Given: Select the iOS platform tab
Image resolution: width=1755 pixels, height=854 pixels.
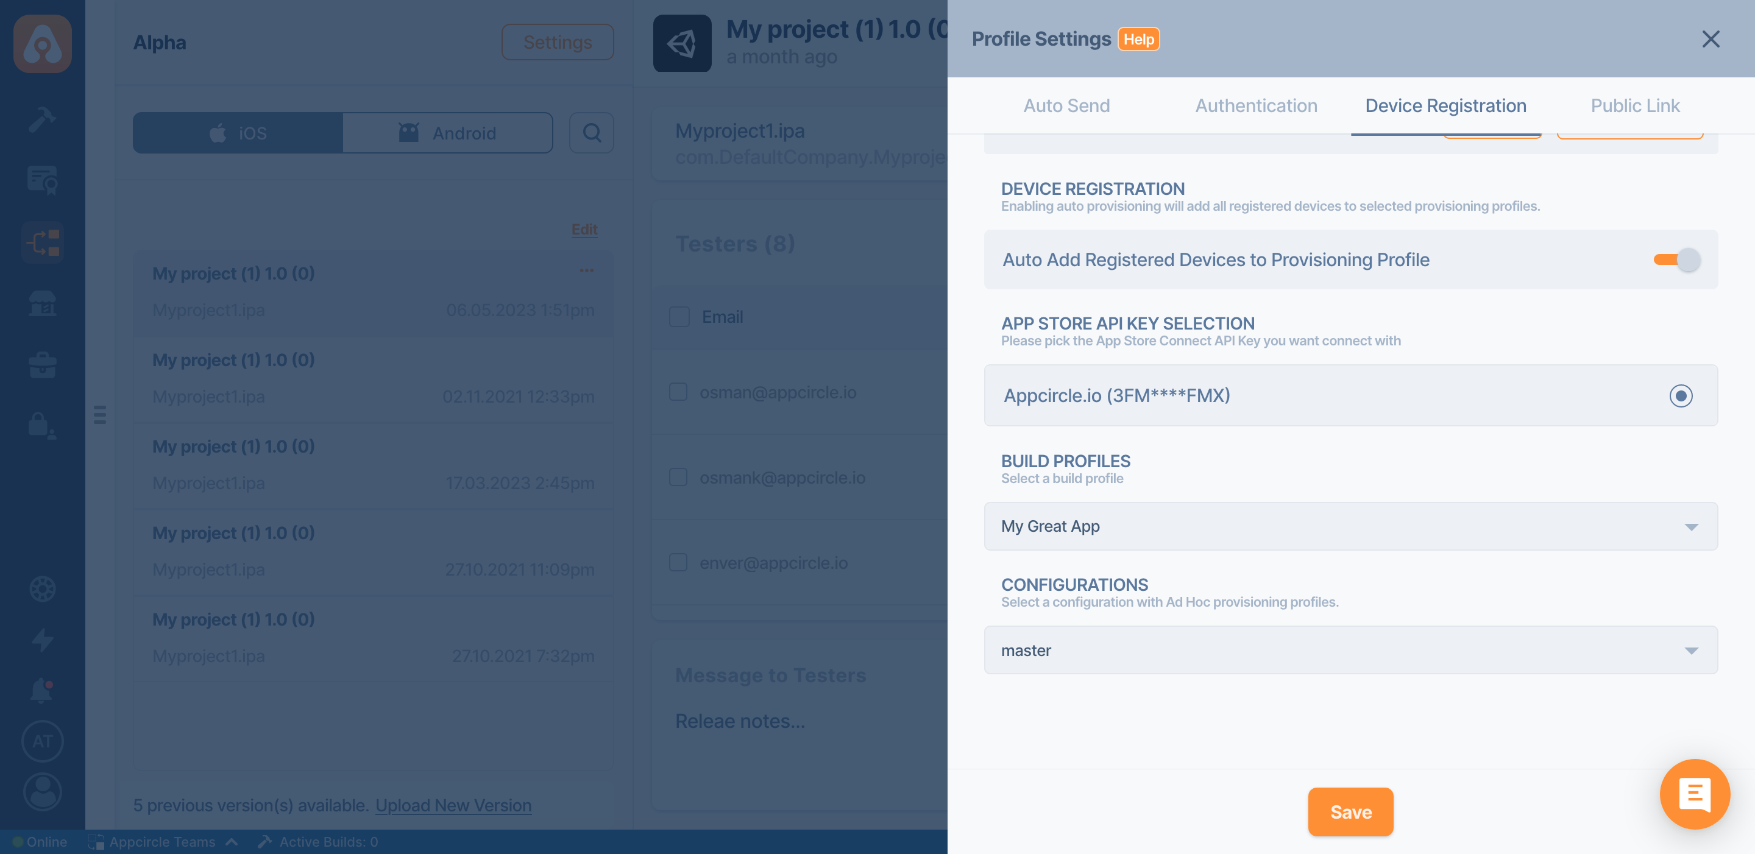Looking at the screenshot, I should click(238, 133).
